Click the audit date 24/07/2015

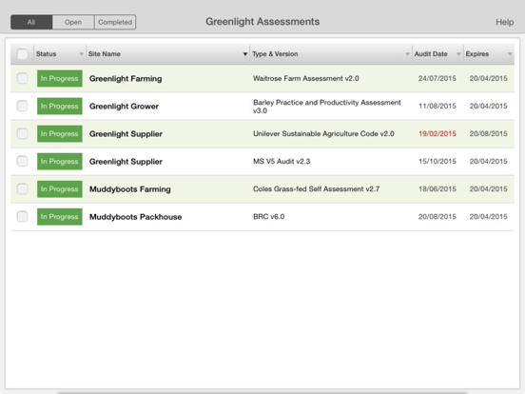[x=437, y=78]
